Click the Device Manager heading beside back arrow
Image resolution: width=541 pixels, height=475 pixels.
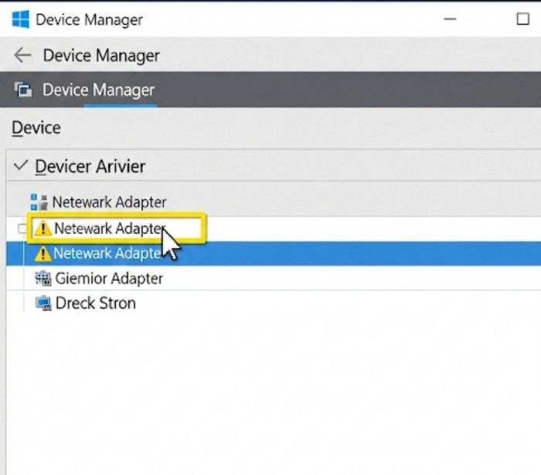point(101,55)
